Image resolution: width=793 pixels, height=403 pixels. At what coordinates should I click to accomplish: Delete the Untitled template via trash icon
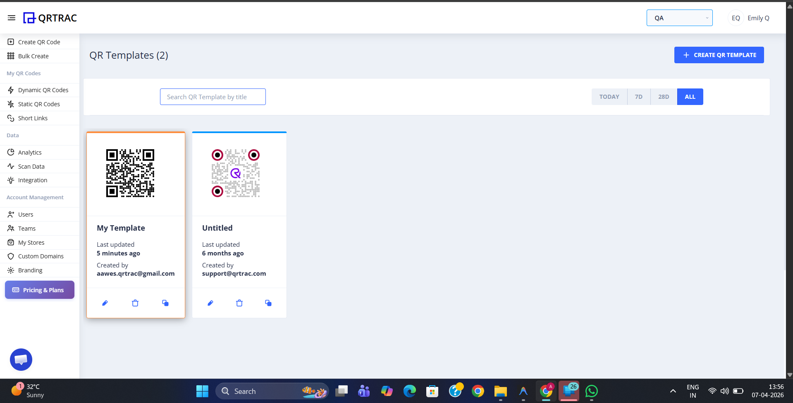[239, 303]
